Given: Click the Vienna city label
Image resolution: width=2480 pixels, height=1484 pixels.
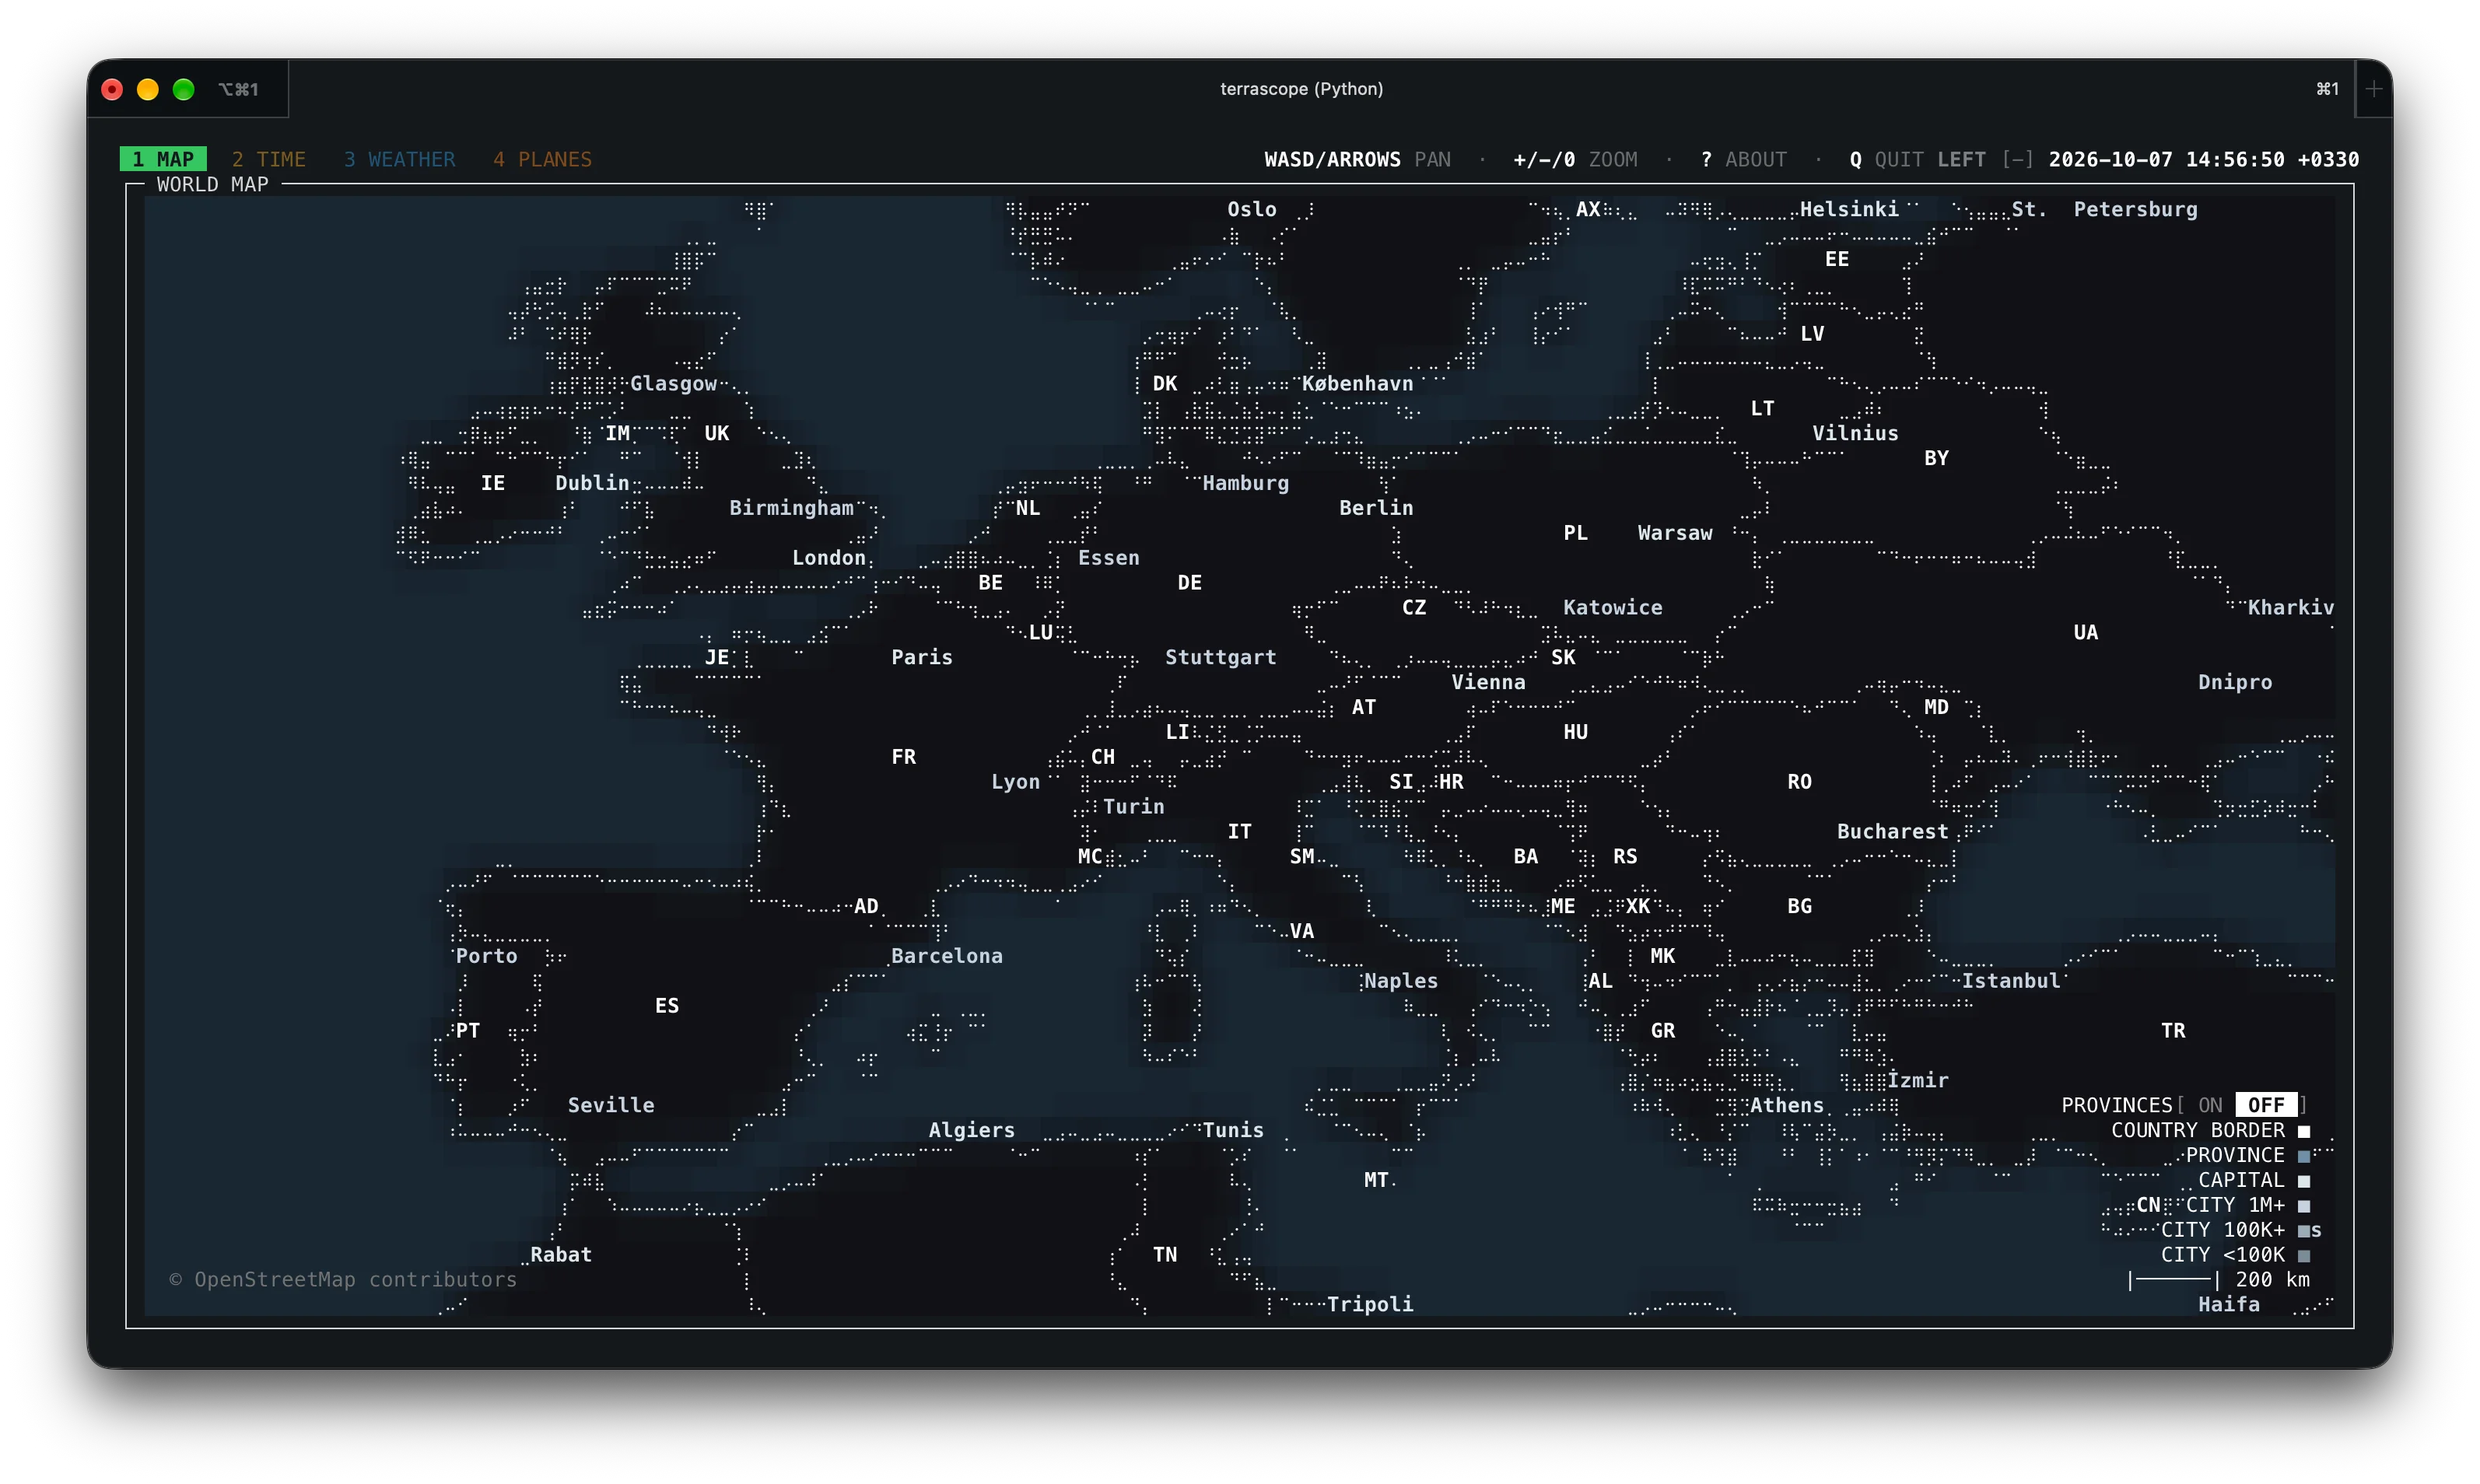Looking at the screenshot, I should tap(1488, 682).
